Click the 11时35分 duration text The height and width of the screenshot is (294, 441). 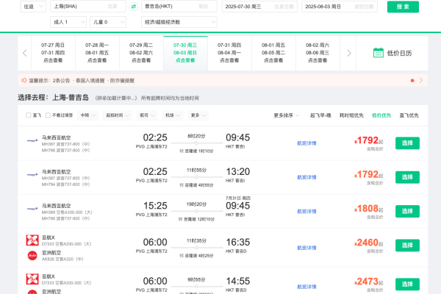[x=196, y=241]
